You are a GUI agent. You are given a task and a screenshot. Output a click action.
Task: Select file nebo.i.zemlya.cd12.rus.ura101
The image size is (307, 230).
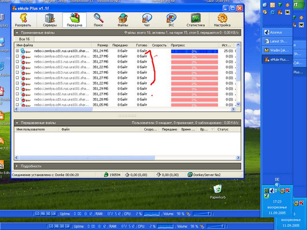(x=61, y=67)
